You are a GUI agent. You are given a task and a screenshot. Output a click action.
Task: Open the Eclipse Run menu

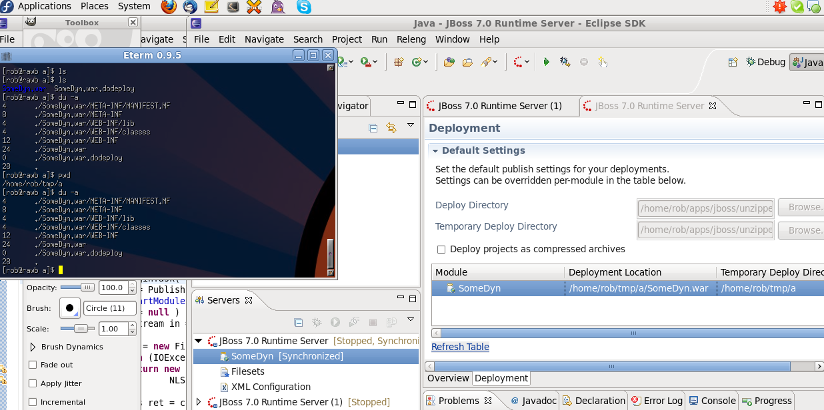point(379,39)
